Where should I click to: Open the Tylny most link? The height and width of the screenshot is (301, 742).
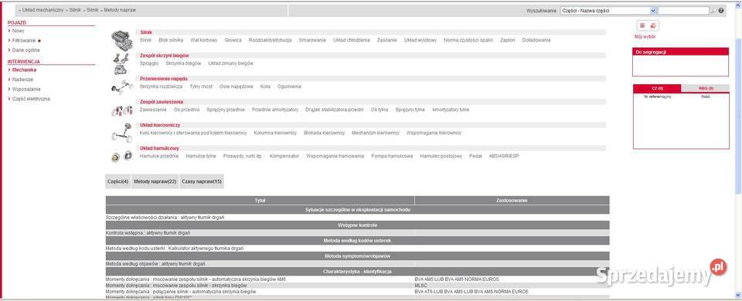(201, 86)
